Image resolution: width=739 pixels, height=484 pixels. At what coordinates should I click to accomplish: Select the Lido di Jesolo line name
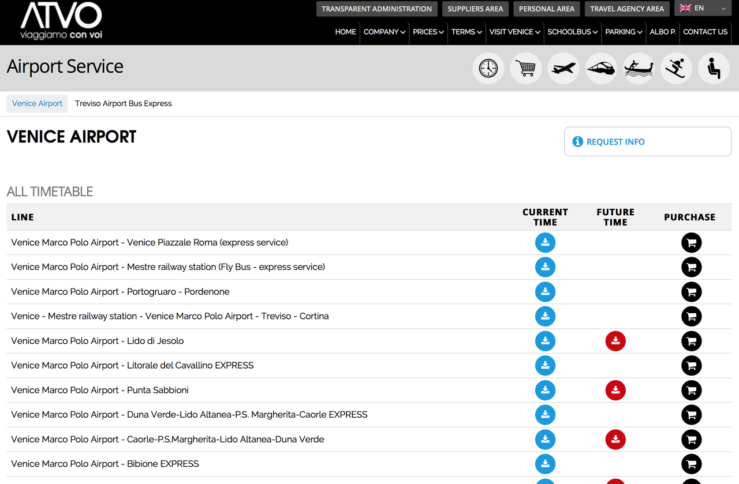(x=98, y=341)
